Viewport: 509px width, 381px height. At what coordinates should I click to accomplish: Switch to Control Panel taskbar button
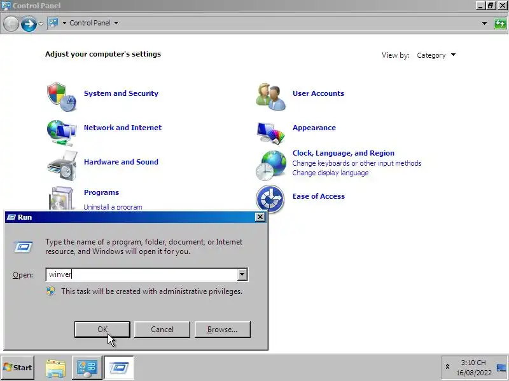coord(87,368)
